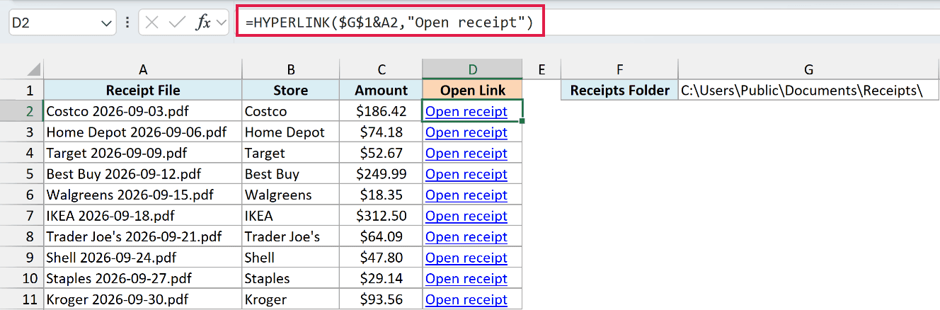Open receipt link for Staples row
Screen dimensions: 940x310
pyautogui.click(x=466, y=278)
